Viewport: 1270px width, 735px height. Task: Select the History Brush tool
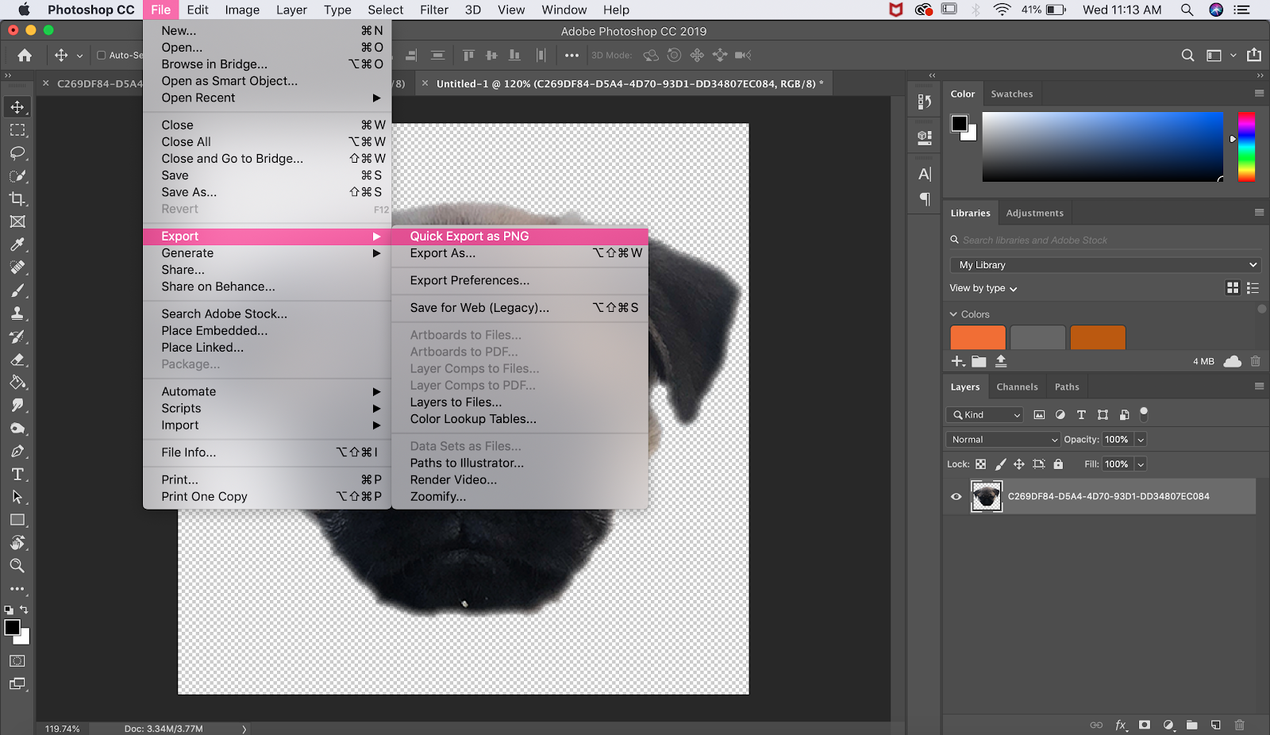click(x=17, y=337)
